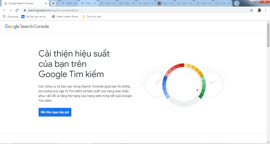Screen dimensions: 270x144
Task: Bookmark this page with the star icon
Action: (251, 10)
